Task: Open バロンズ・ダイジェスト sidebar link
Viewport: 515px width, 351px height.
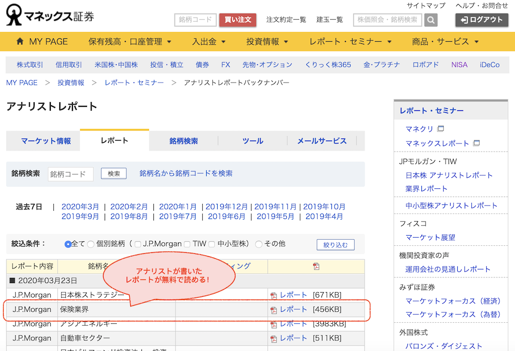Action: (x=444, y=346)
